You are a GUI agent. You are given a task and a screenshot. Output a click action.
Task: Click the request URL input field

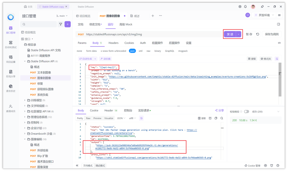click(143, 34)
